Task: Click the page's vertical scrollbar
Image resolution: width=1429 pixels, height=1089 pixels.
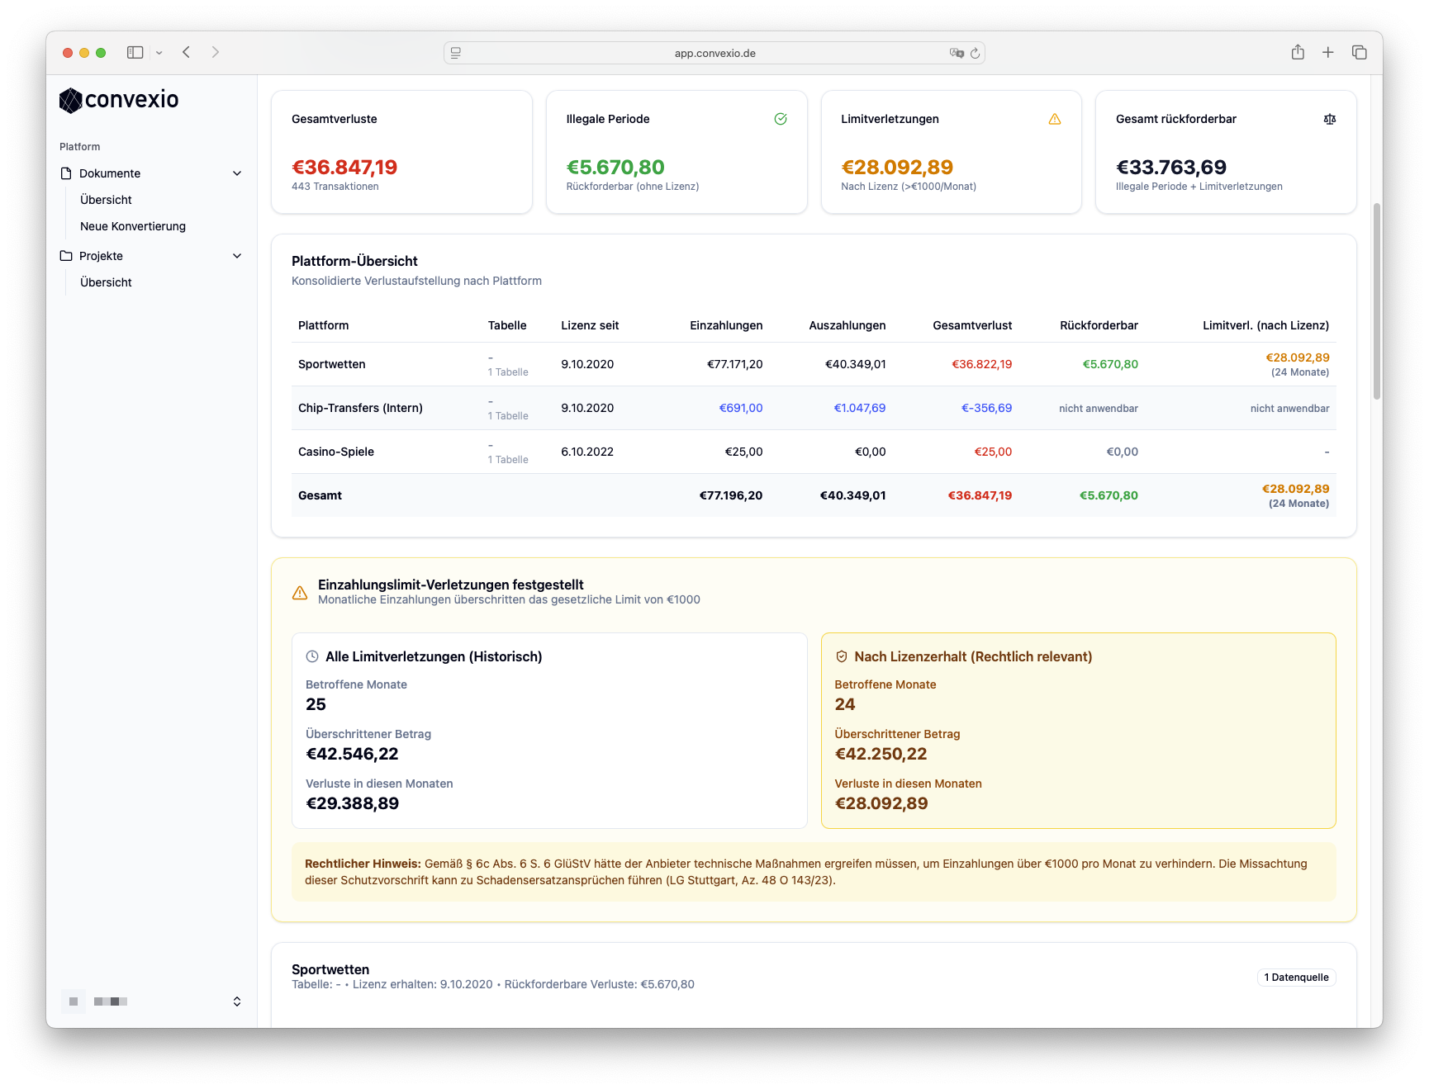Action: pos(1376,301)
